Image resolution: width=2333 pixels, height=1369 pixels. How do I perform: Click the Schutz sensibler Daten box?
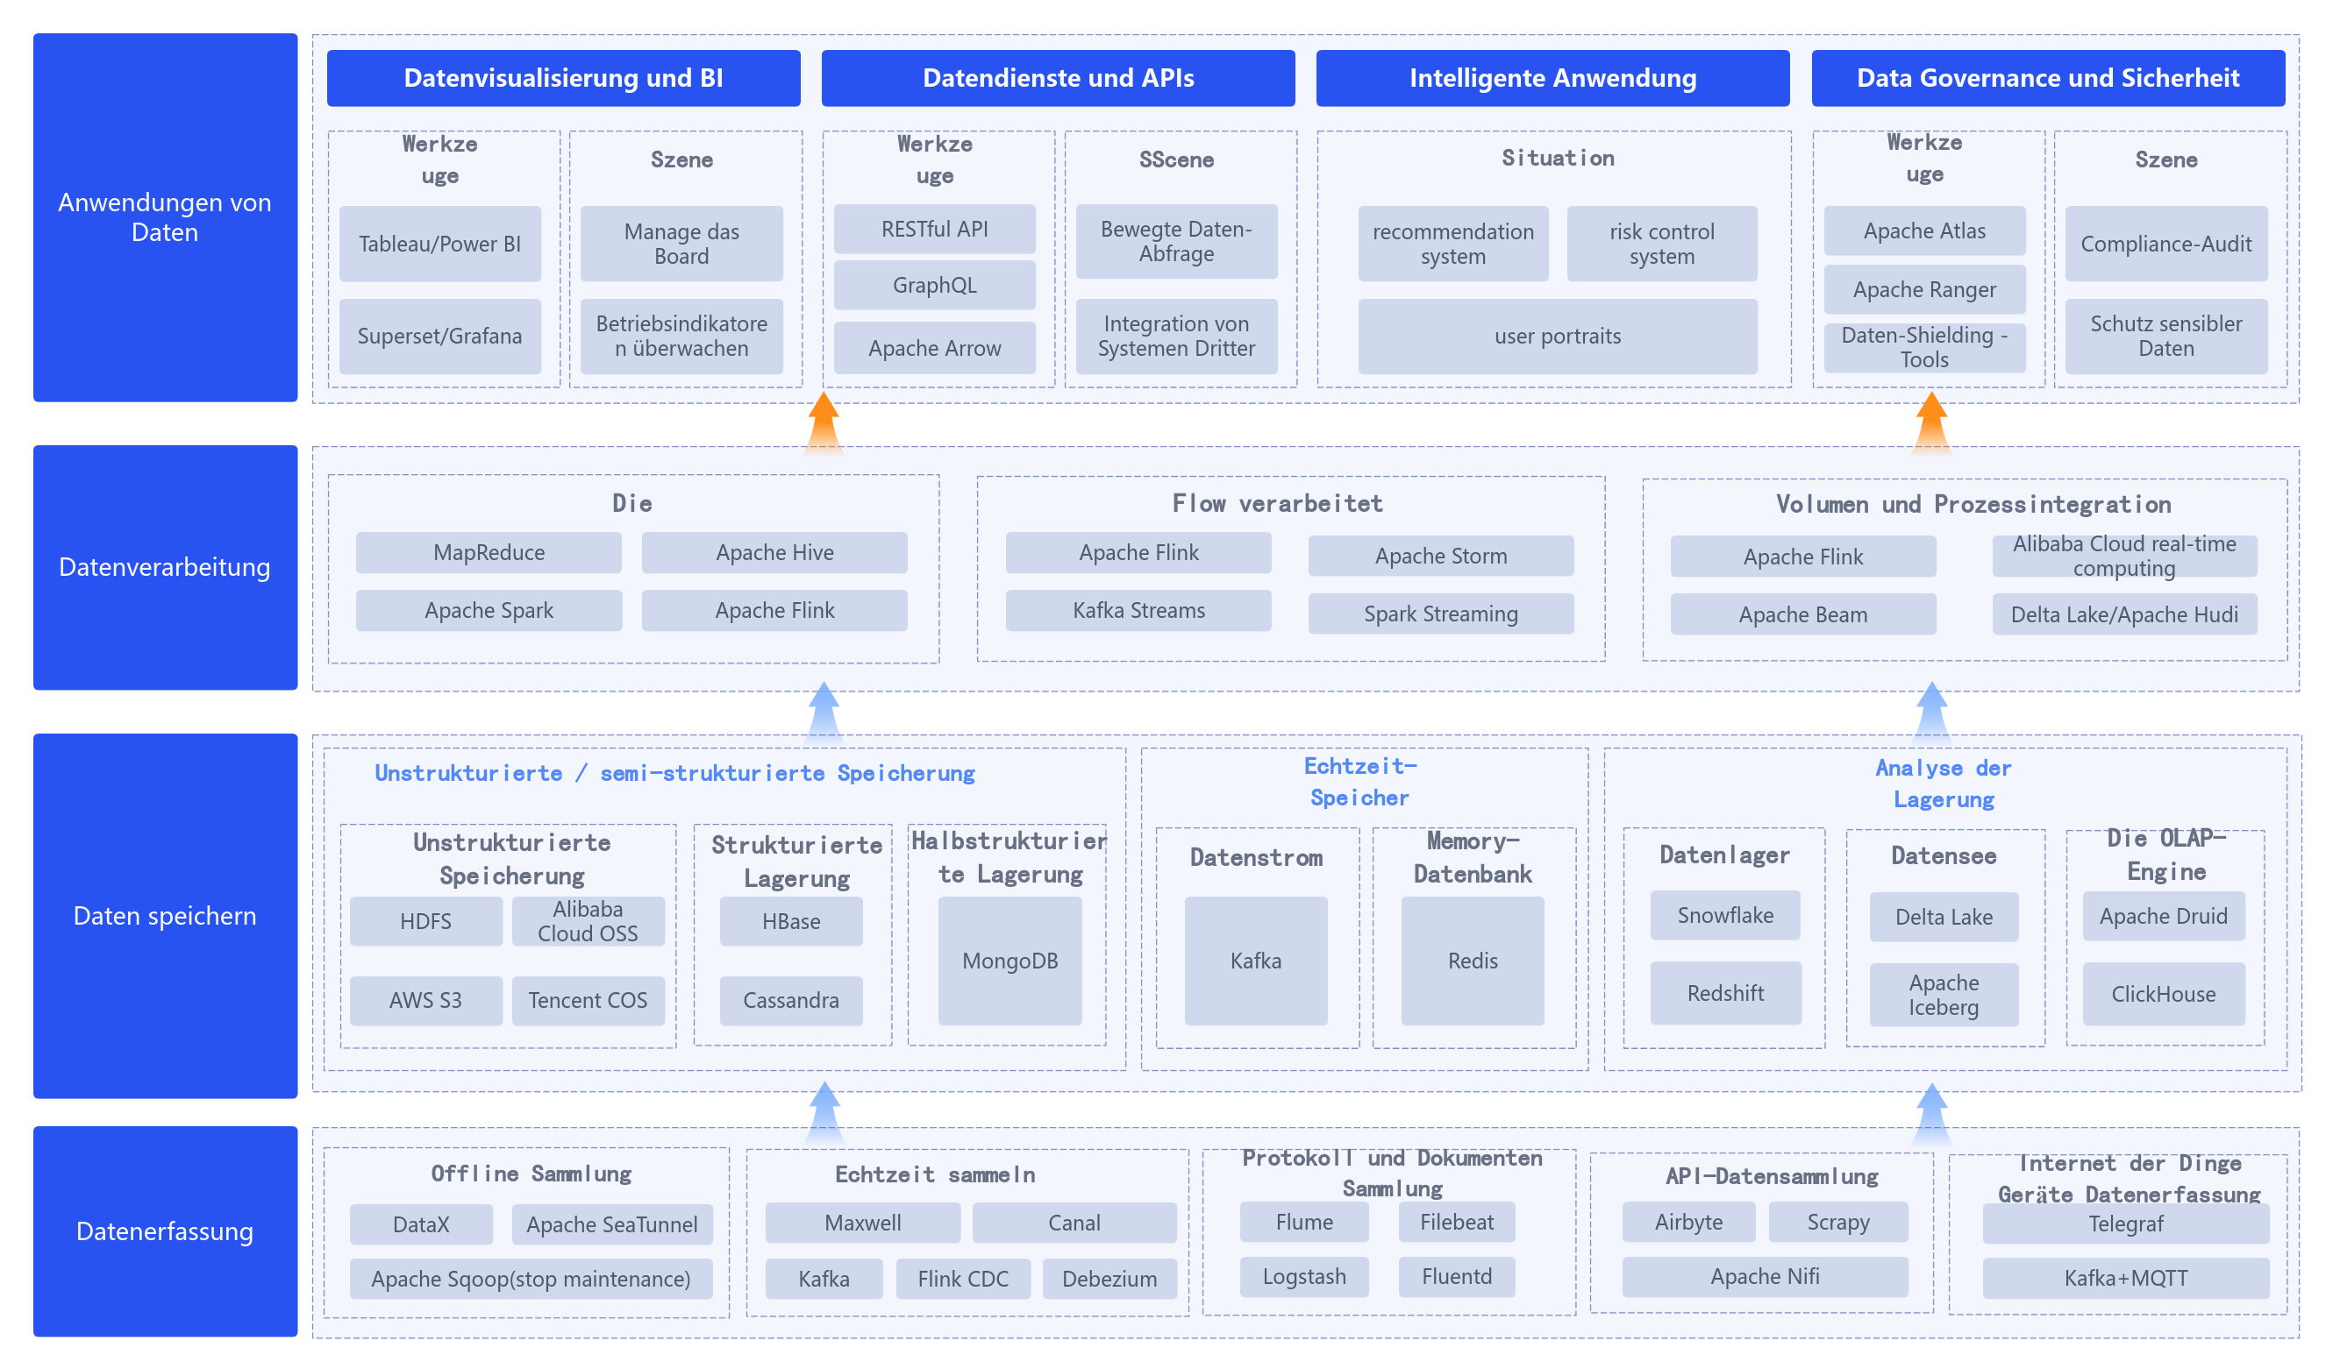pyautogui.click(x=2165, y=336)
